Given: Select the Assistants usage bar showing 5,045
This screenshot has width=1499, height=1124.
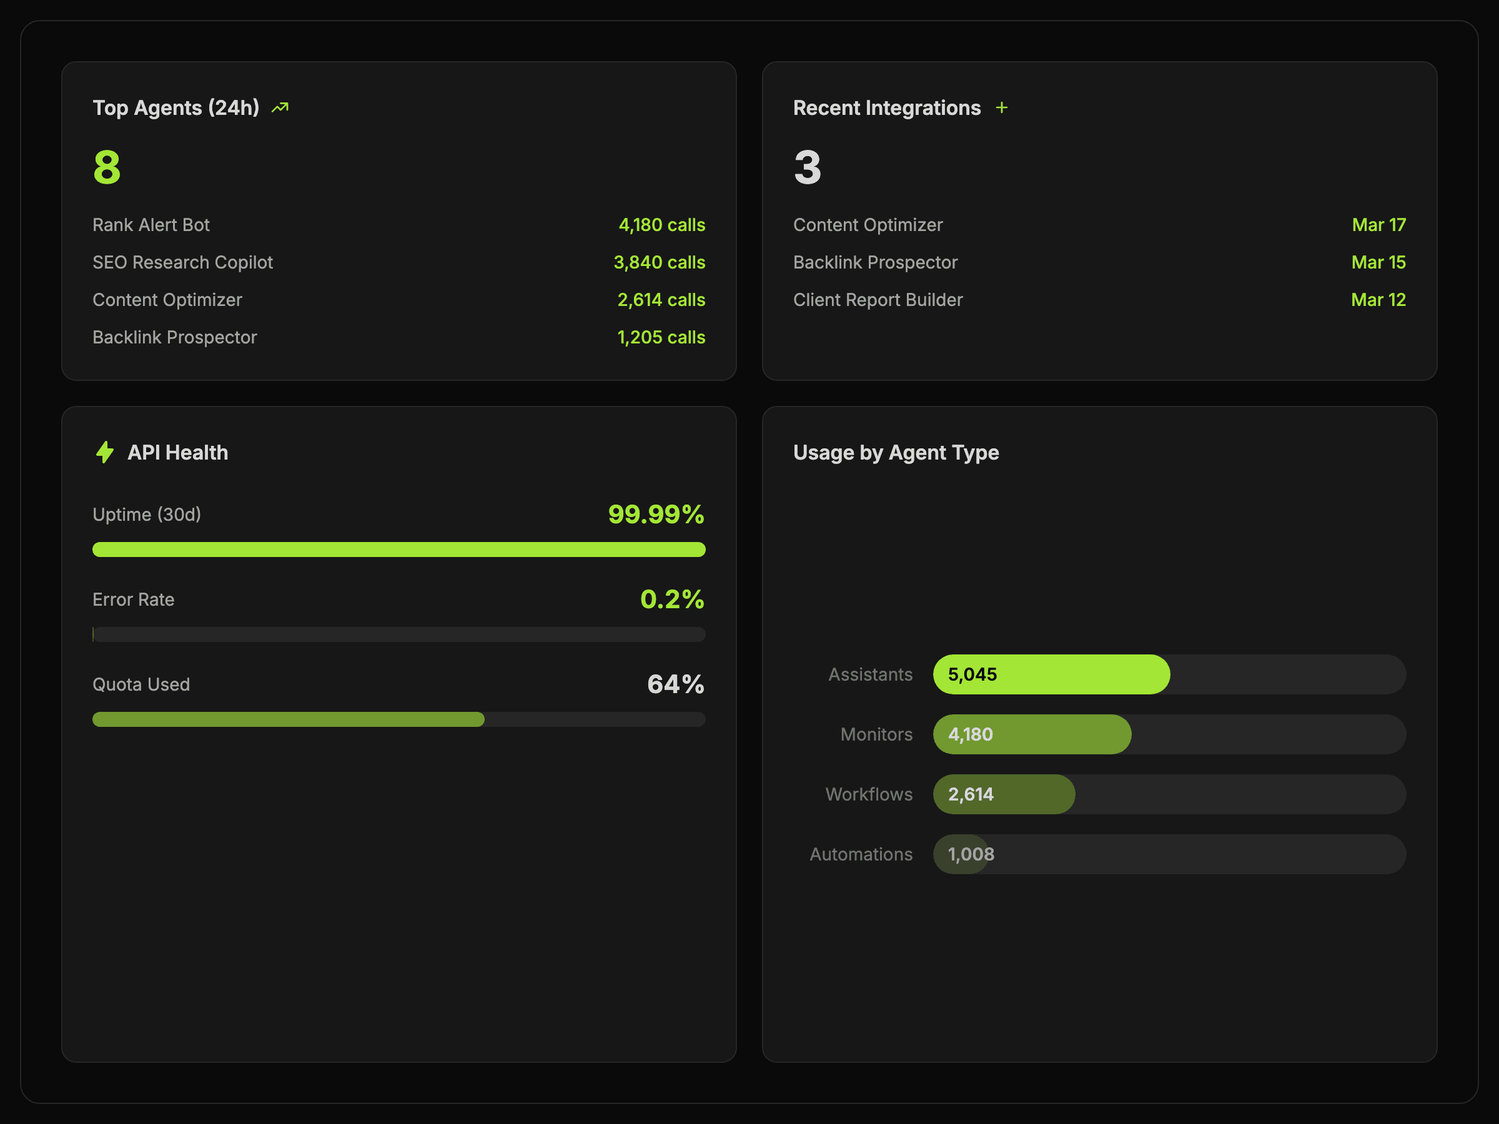Looking at the screenshot, I should pos(1051,674).
